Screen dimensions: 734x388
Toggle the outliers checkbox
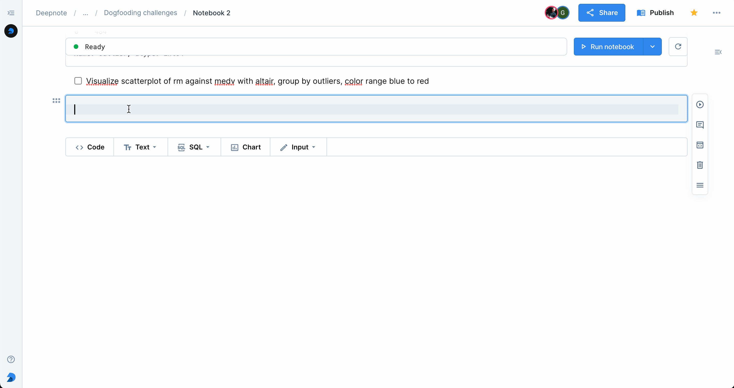tap(78, 81)
